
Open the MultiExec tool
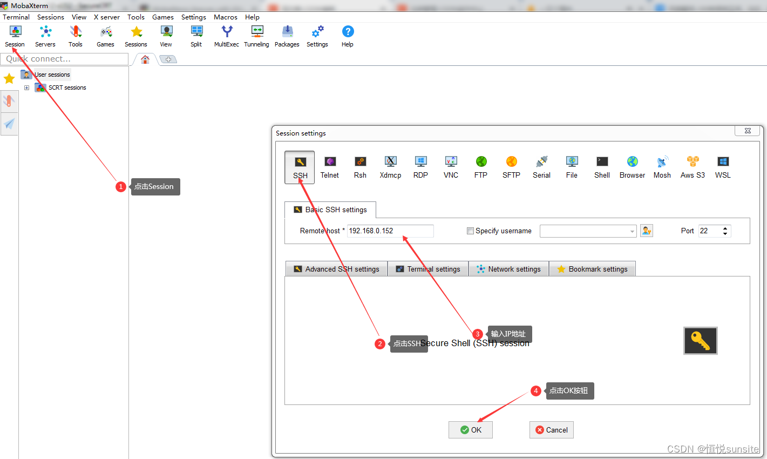[227, 36]
